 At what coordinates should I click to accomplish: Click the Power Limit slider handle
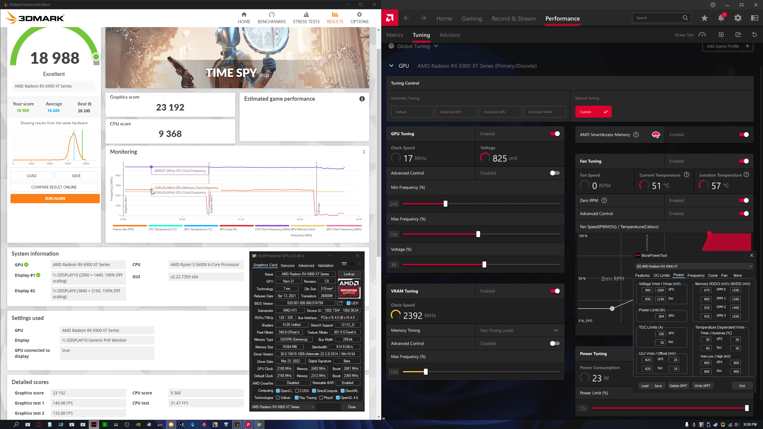[x=747, y=408]
